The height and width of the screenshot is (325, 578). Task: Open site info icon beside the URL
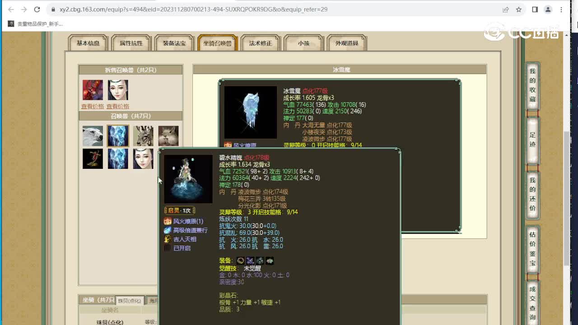53,9
